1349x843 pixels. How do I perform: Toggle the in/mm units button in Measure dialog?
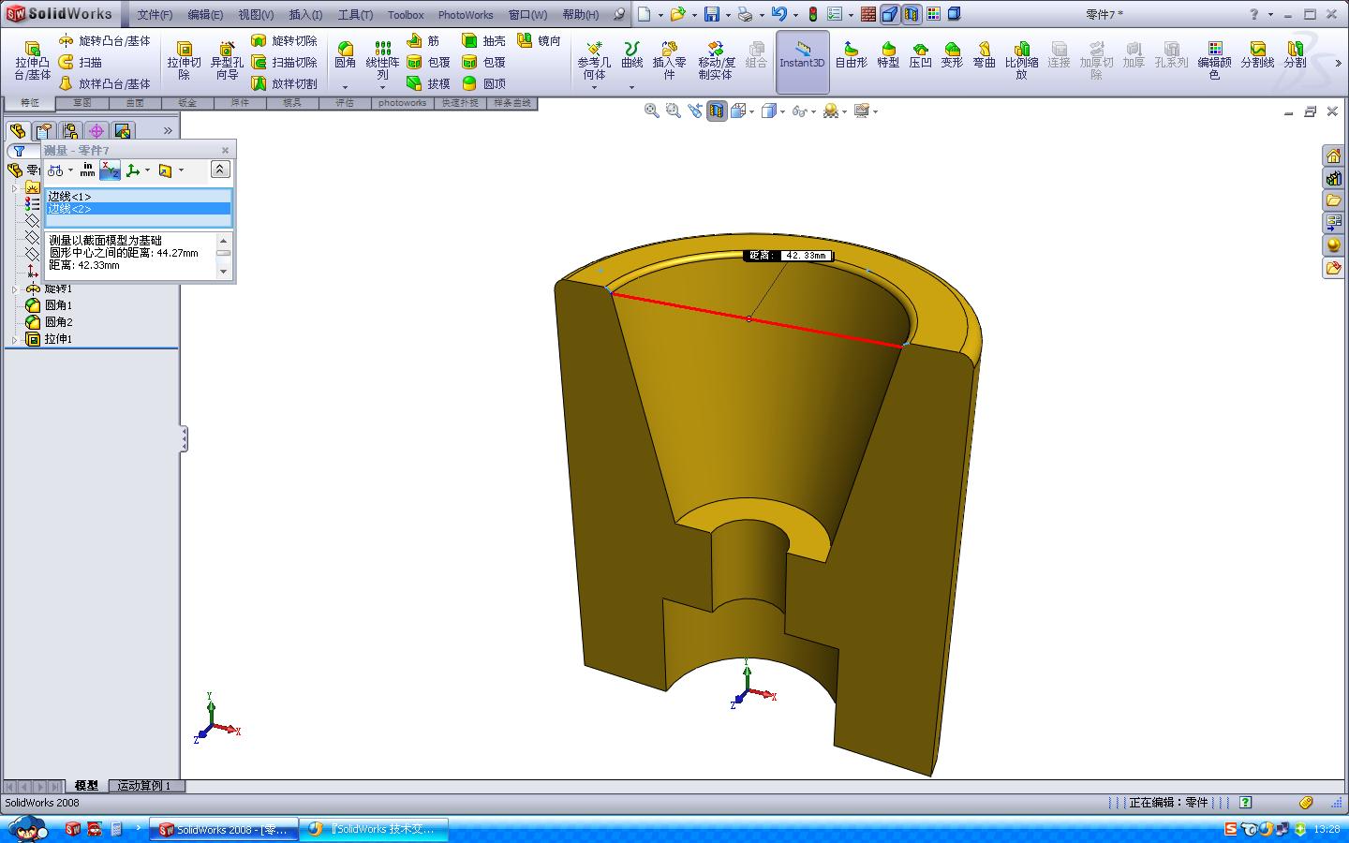(x=87, y=170)
